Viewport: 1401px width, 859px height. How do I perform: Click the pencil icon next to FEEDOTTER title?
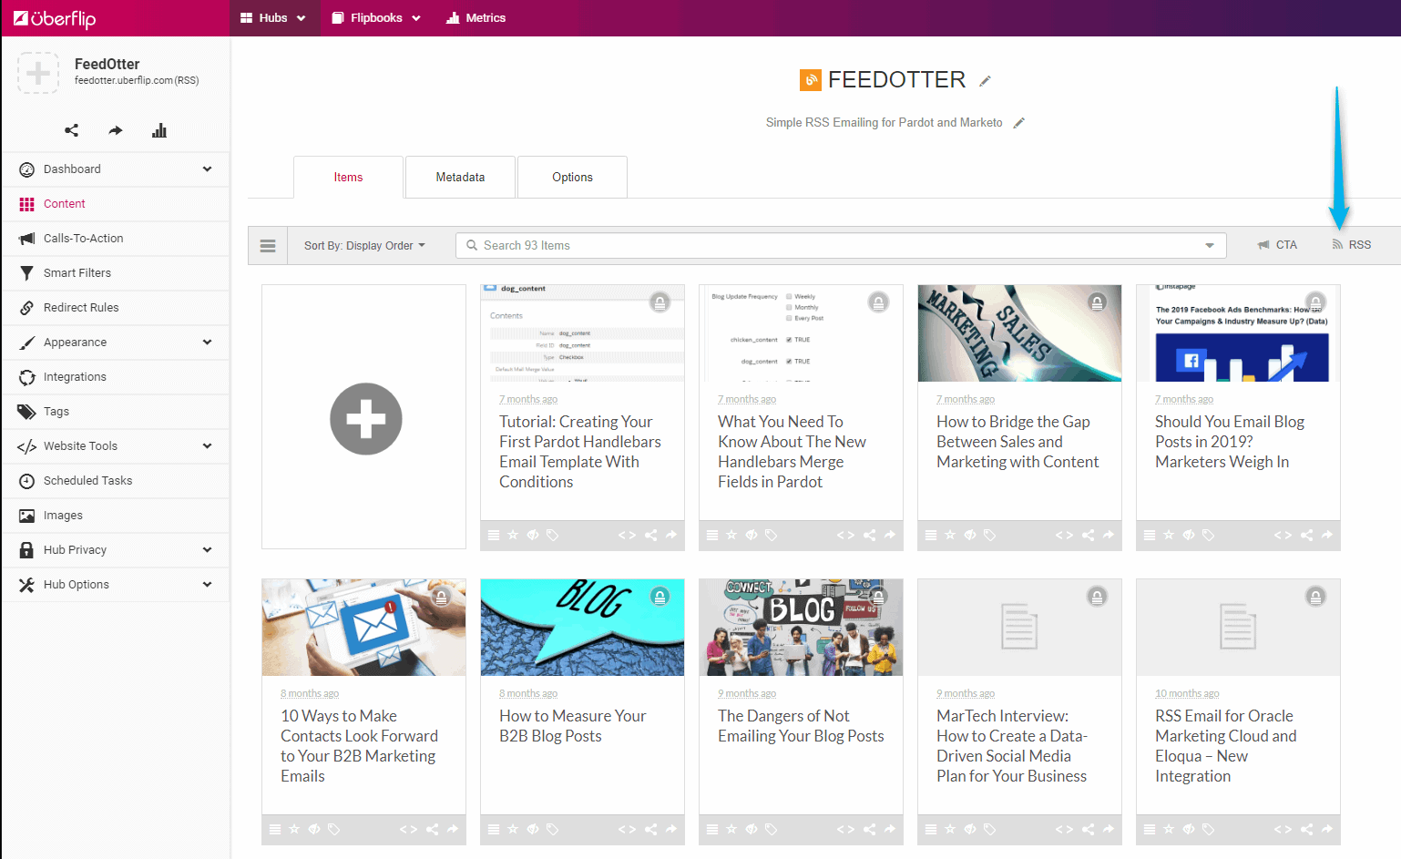click(x=985, y=81)
